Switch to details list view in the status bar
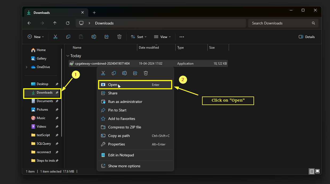330x184 pixels. 312,172
